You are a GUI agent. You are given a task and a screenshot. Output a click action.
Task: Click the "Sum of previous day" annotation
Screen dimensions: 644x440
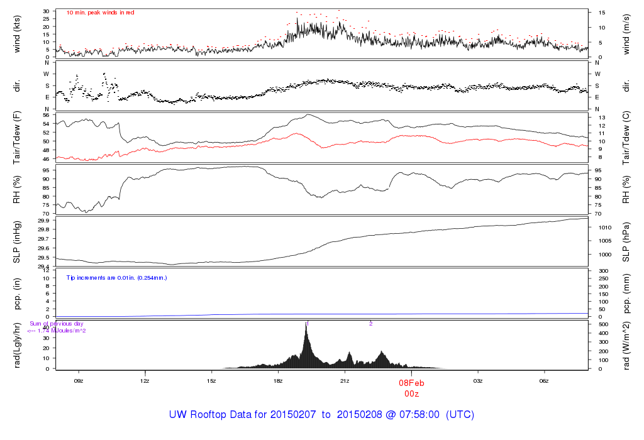tap(56, 324)
